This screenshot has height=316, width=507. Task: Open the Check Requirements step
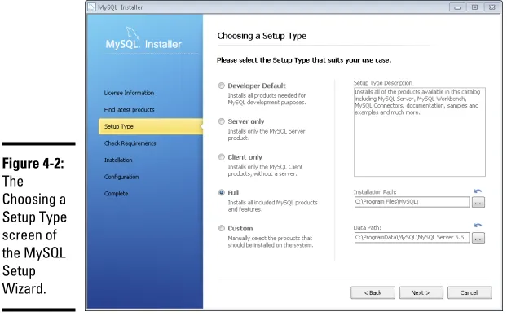(130, 143)
